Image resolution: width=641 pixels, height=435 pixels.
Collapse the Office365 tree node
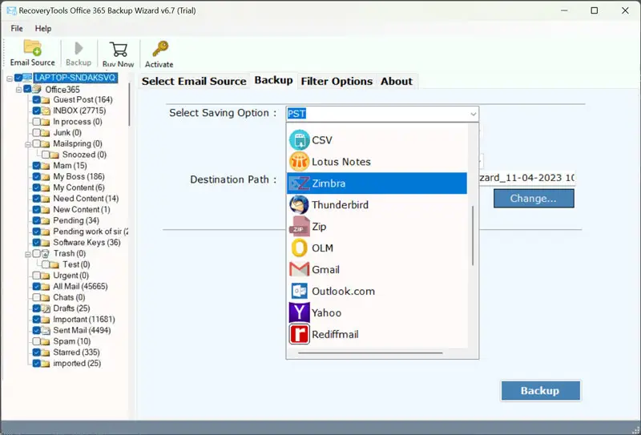(18, 89)
